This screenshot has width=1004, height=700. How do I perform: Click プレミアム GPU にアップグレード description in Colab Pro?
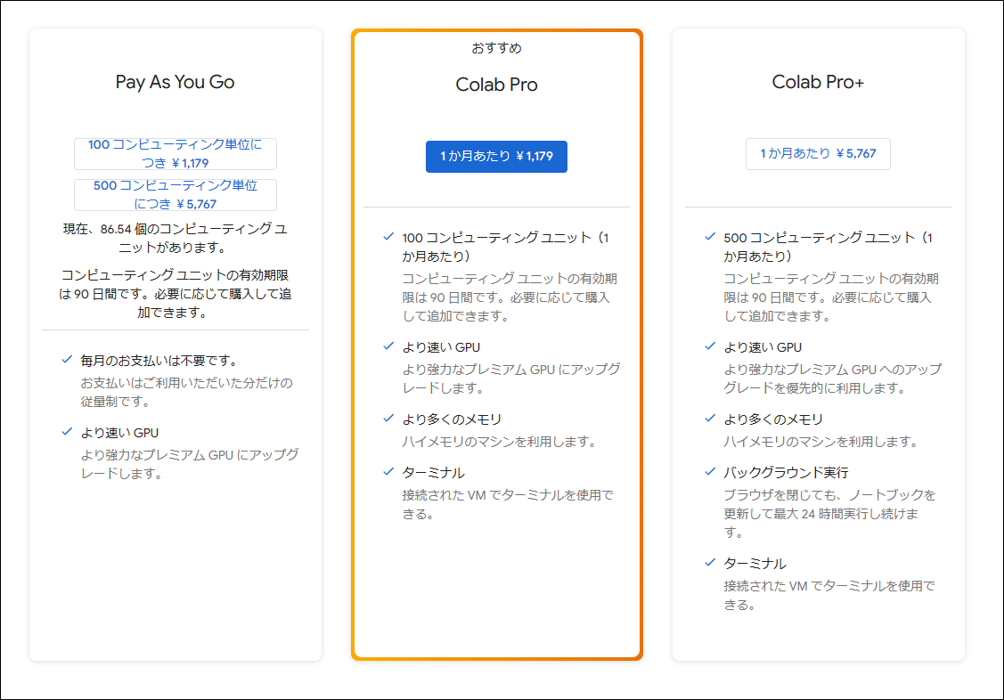(511, 378)
